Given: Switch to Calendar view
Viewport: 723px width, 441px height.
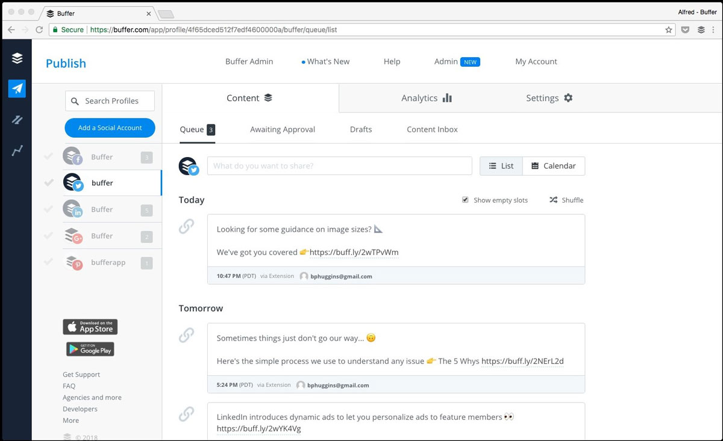Looking at the screenshot, I should [x=554, y=166].
